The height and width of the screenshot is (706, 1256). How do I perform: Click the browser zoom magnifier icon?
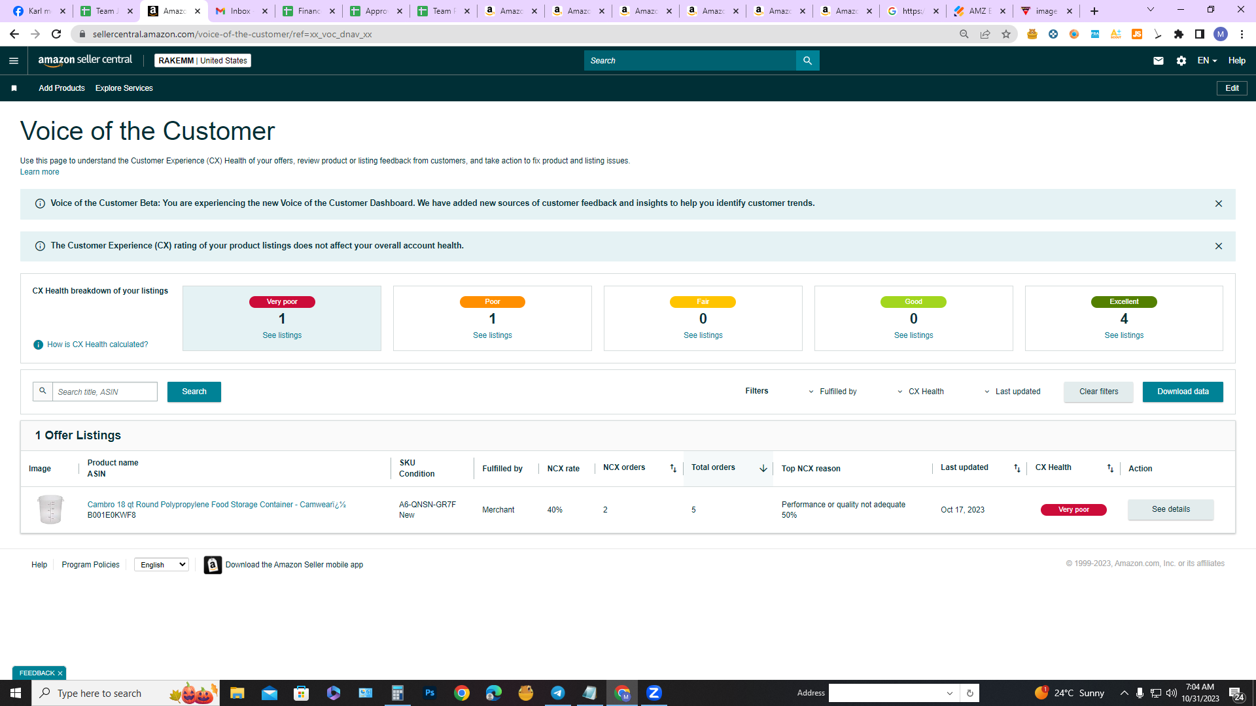964,34
